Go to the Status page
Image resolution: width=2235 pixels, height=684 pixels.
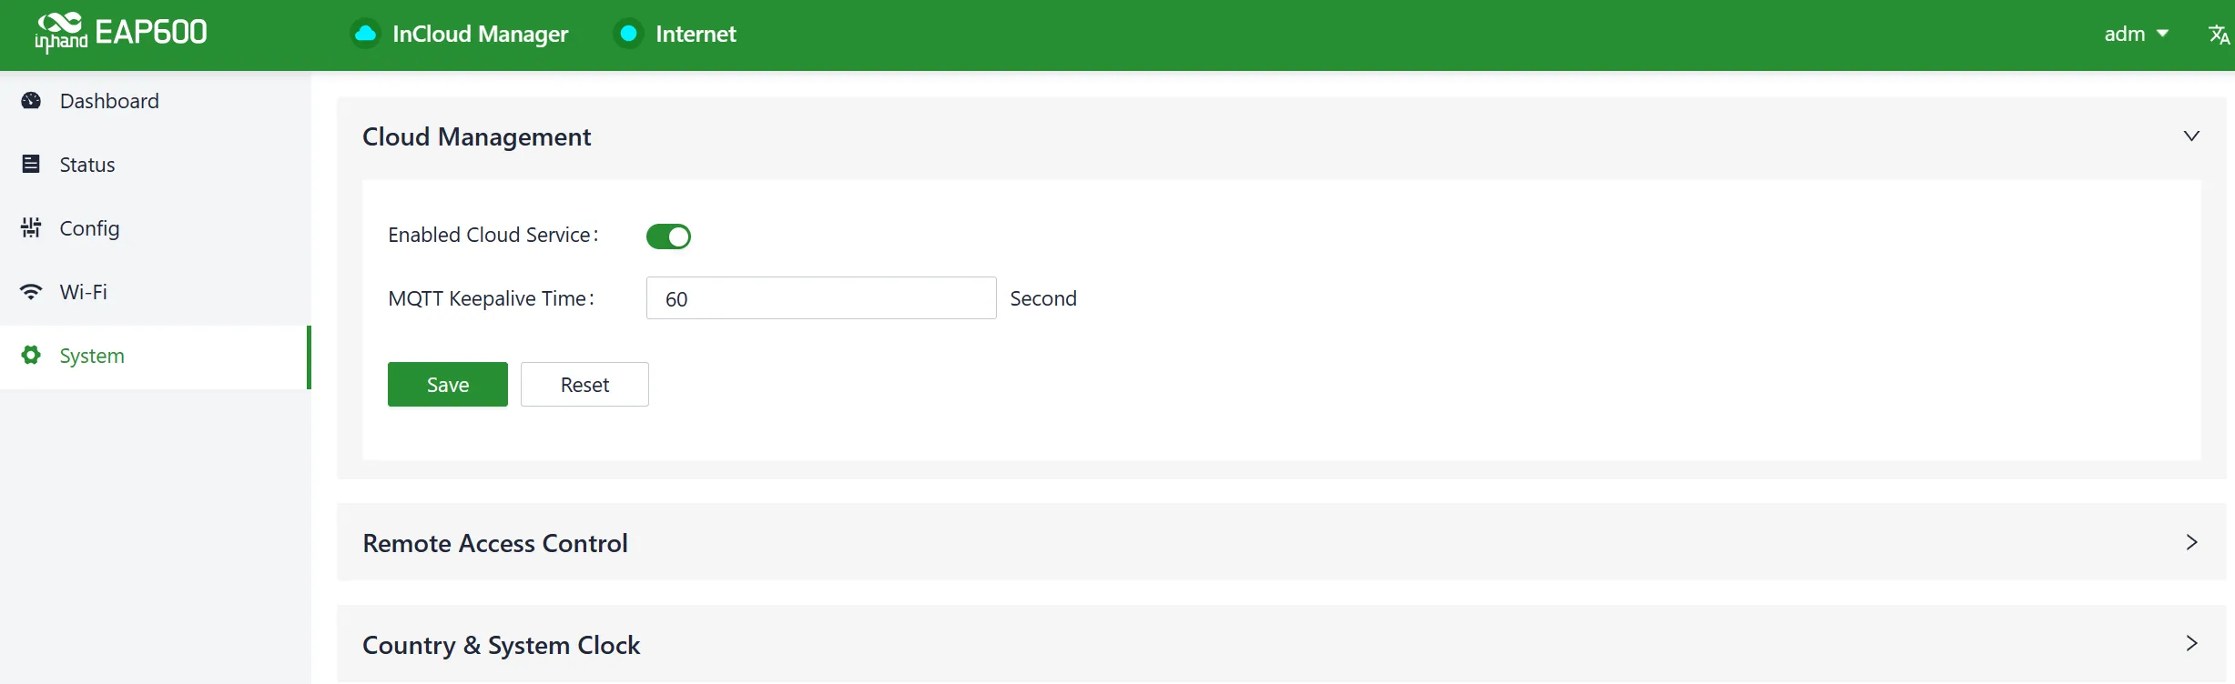pos(156,165)
